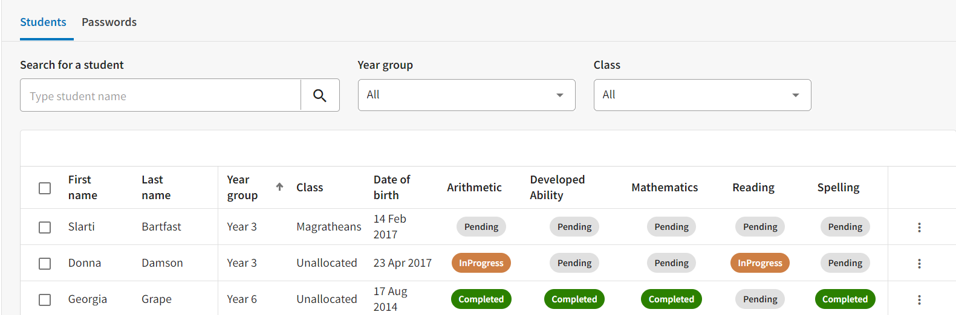
Task: Click the Date of birth column header
Action: pos(392,188)
